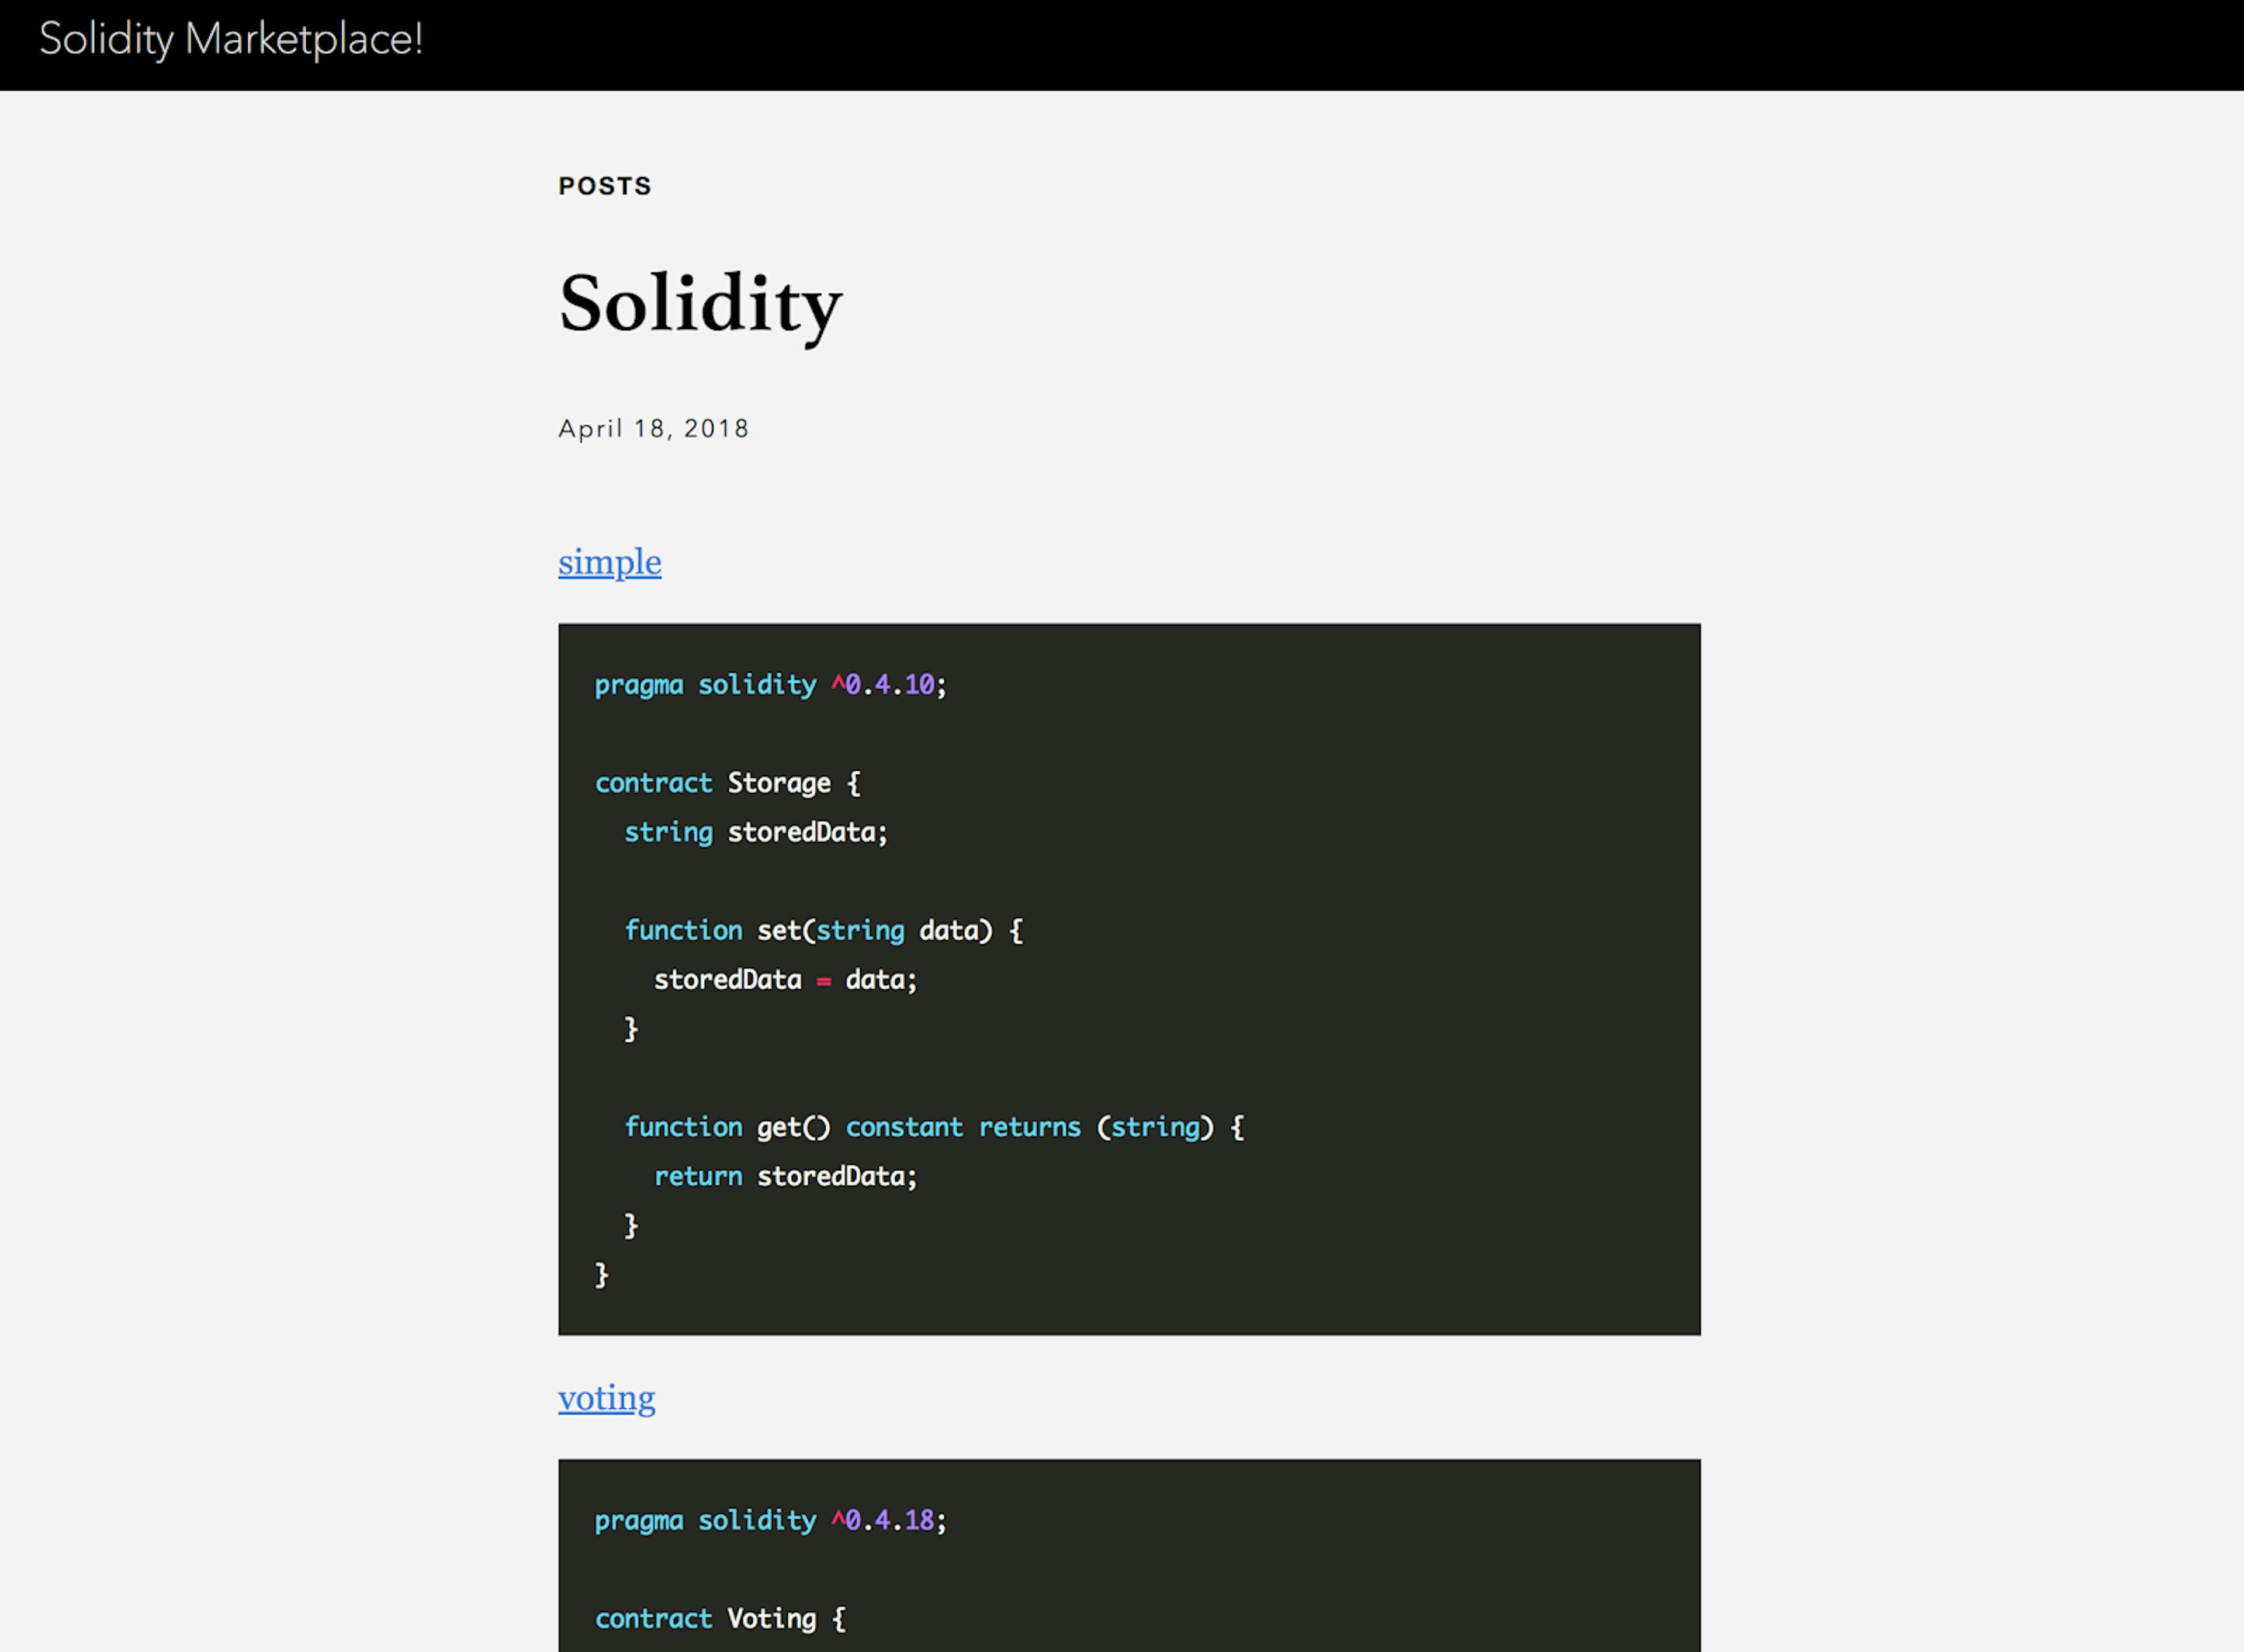This screenshot has height=1652, width=2244.
Task: Click the April 18, 2018 date text
Action: click(653, 429)
